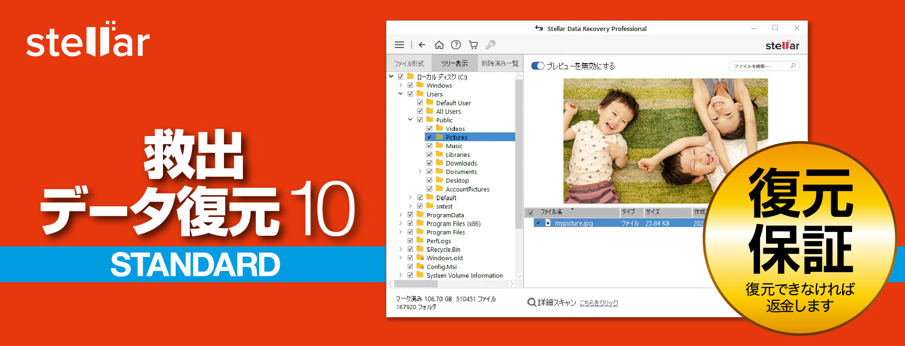
Task: Click the stellar logo in toolbar
Action: [x=782, y=45]
